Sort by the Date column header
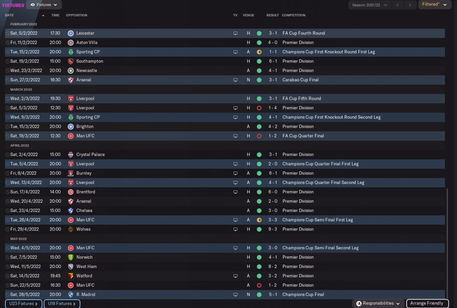 9,15
